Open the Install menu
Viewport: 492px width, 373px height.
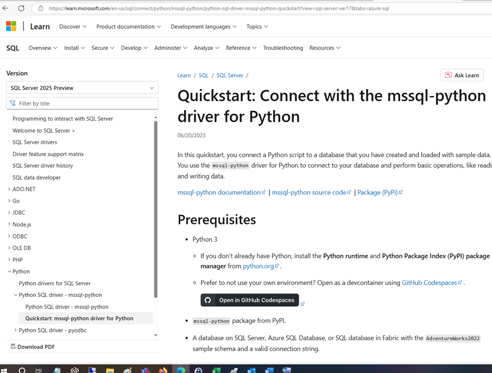click(74, 48)
